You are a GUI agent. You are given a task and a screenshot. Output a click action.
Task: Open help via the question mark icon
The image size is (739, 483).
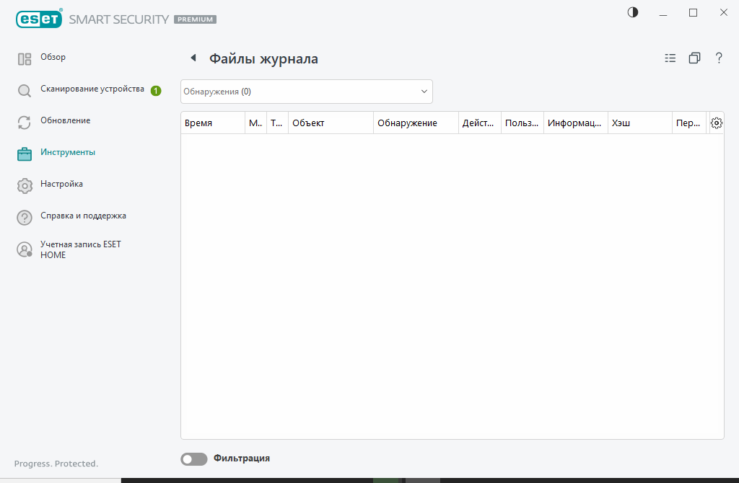coord(718,58)
